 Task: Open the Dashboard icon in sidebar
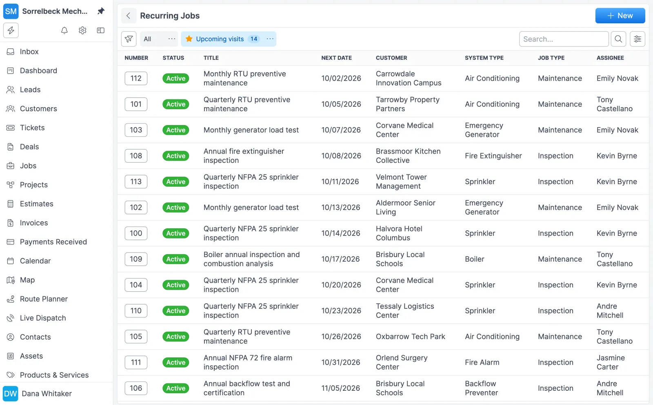pos(11,71)
